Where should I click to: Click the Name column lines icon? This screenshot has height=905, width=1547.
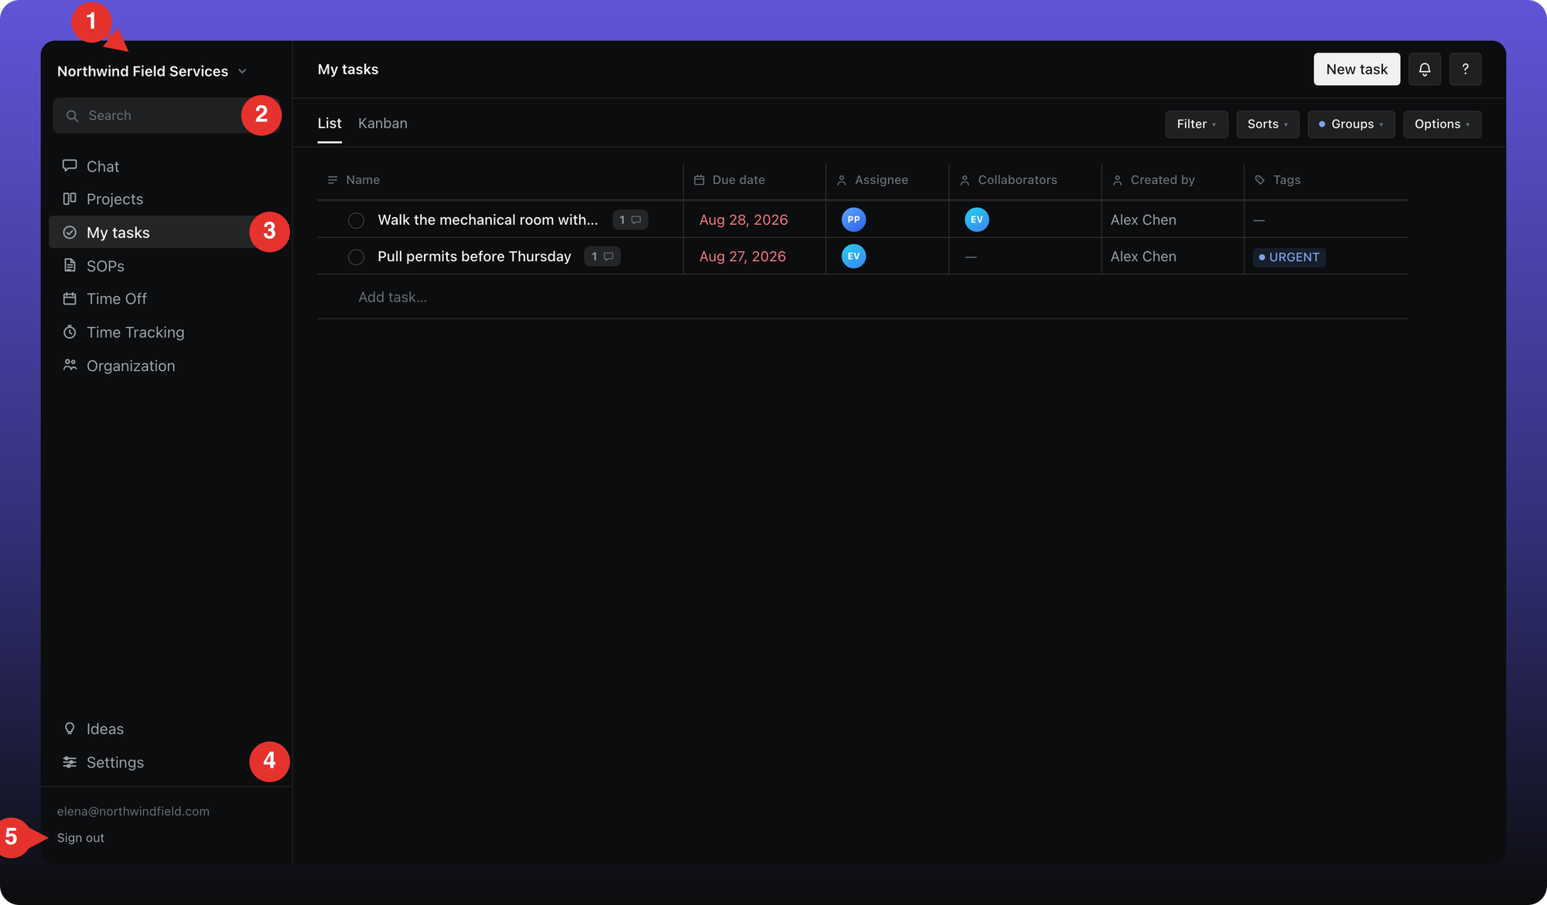pos(333,180)
